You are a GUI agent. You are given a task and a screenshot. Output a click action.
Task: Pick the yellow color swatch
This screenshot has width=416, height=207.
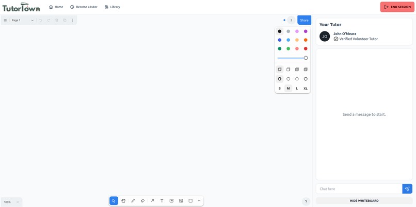tap(297, 40)
